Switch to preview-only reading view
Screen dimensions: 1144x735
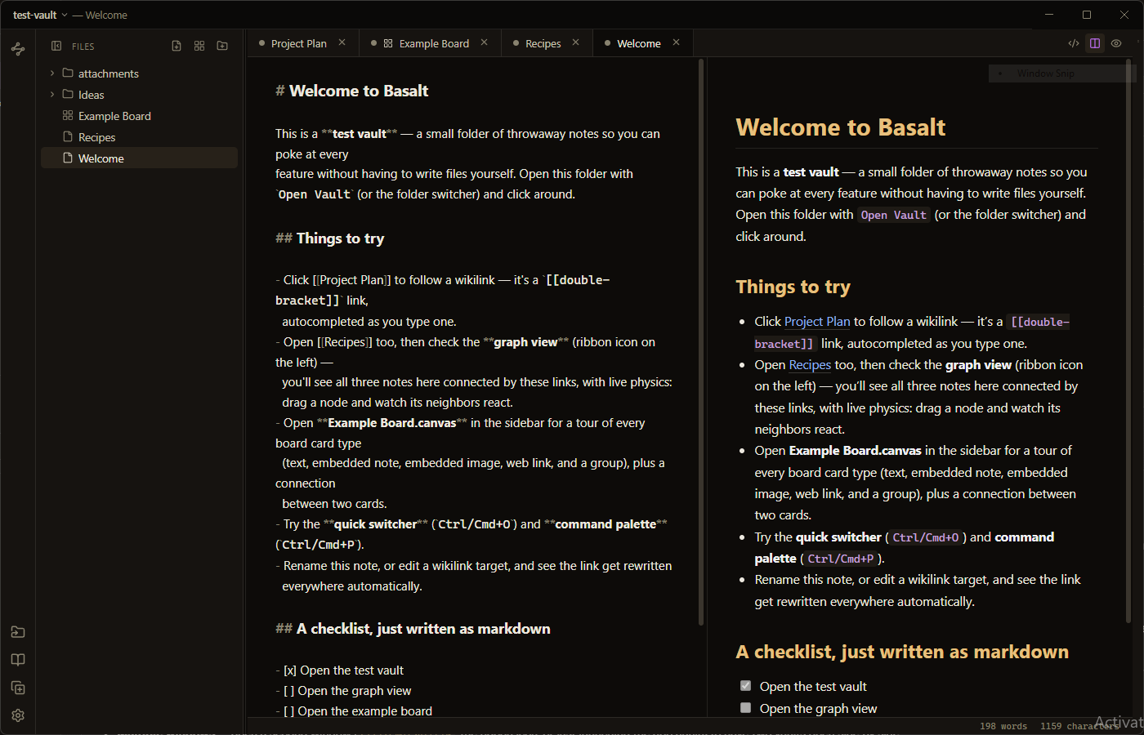click(1116, 43)
